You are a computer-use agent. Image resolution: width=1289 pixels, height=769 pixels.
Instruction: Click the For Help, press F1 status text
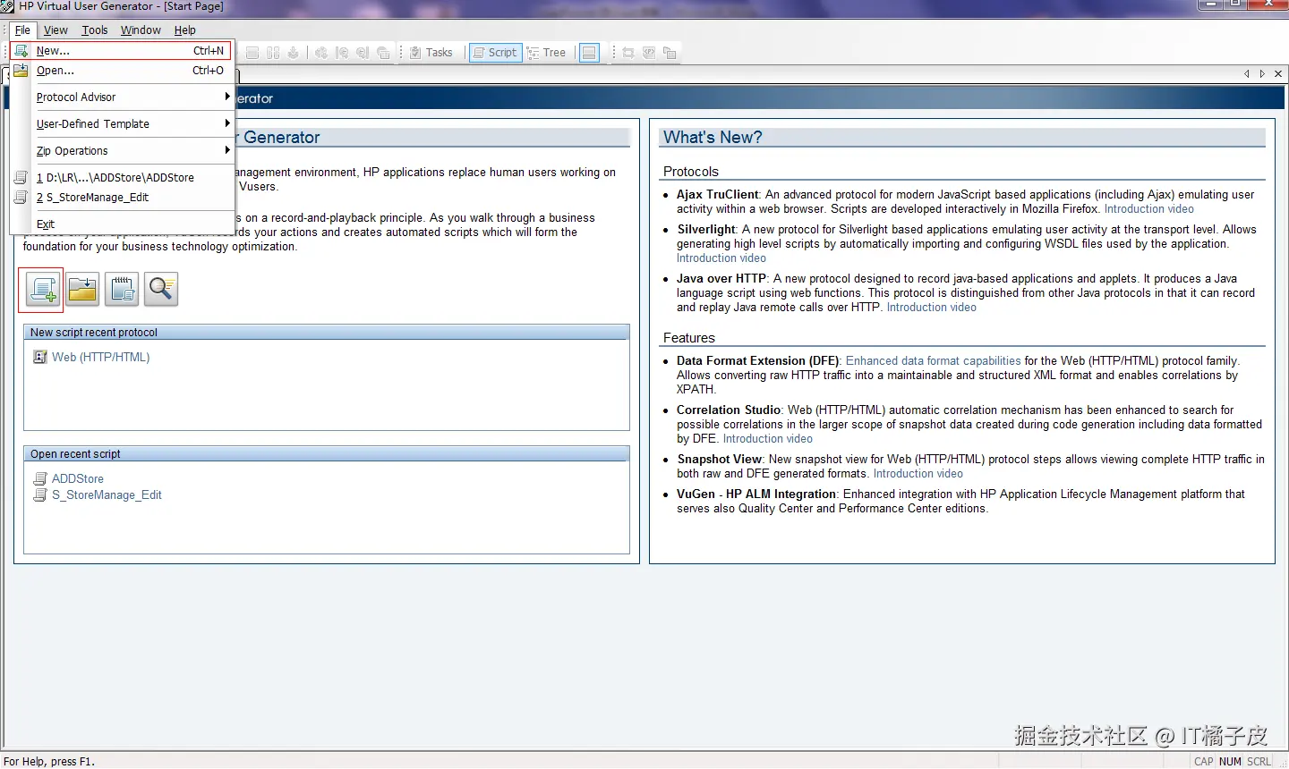click(x=49, y=762)
